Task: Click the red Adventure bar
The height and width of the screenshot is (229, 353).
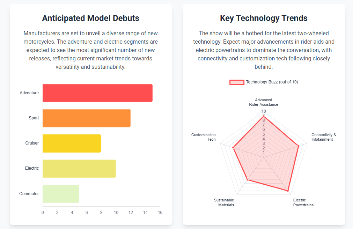Action: [x=97, y=93]
